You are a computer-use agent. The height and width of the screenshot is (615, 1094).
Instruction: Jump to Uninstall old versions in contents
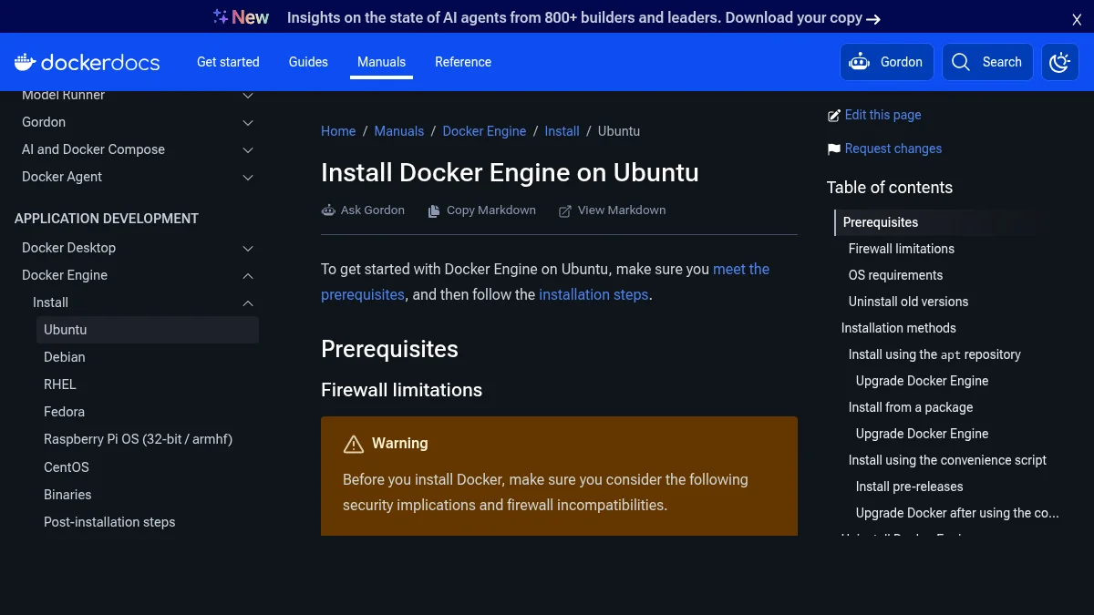908,302
